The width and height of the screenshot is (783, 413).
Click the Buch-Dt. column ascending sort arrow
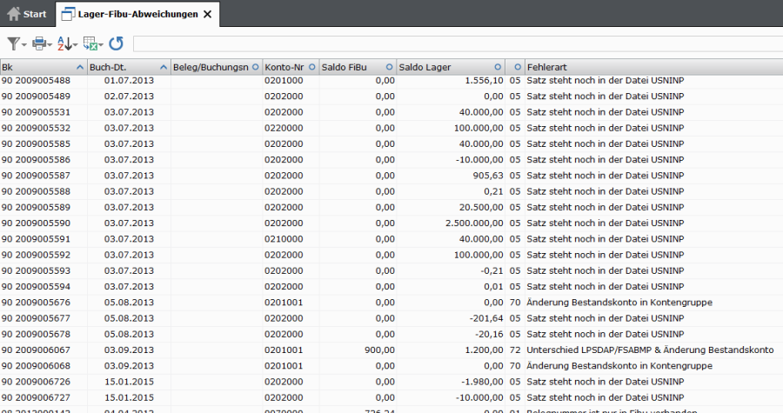click(164, 67)
